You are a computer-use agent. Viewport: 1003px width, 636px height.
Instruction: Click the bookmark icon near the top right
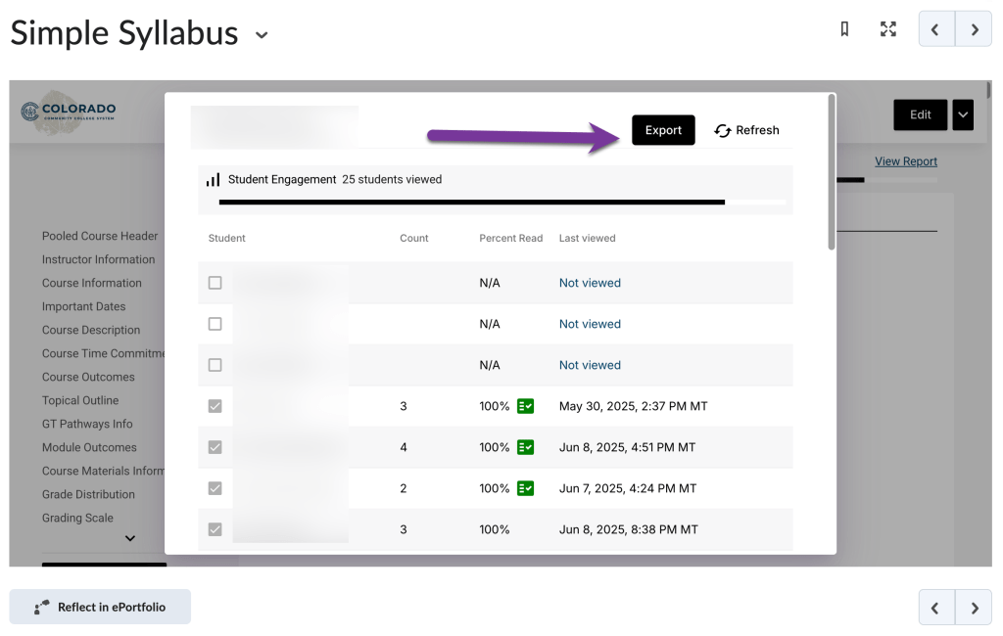click(x=845, y=29)
